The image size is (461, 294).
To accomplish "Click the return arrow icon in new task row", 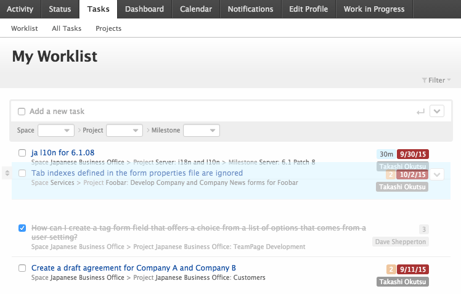I will (x=420, y=112).
